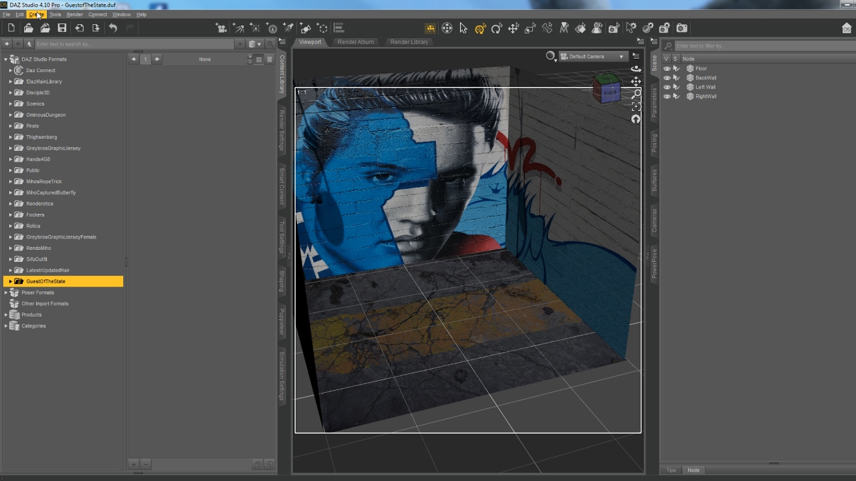The image size is (856, 481).
Task: Expand the OminousDungeon folder
Action: [11, 115]
